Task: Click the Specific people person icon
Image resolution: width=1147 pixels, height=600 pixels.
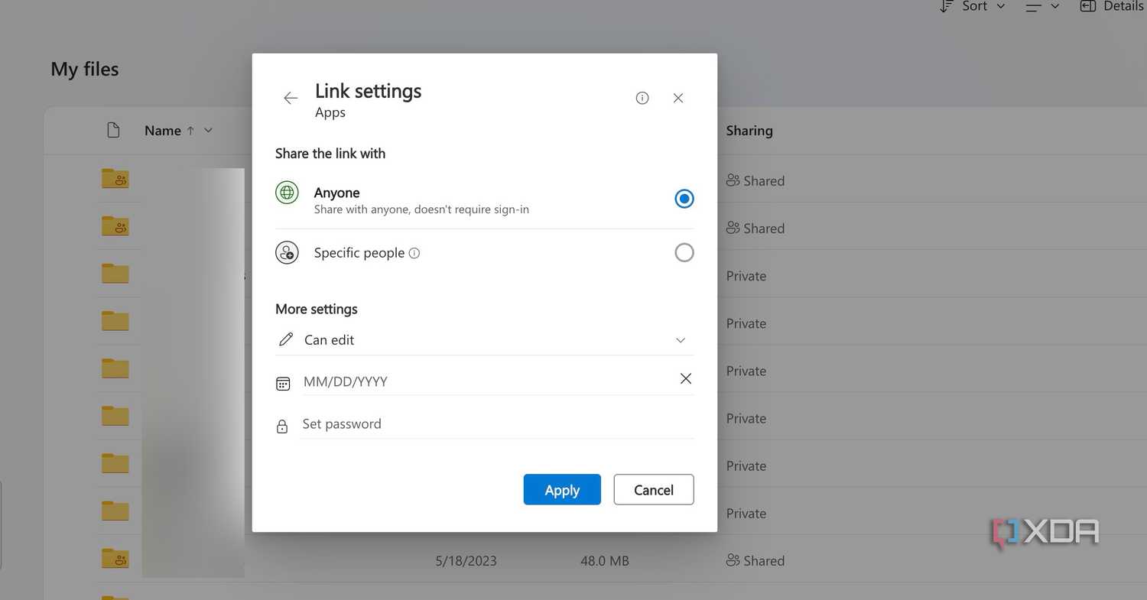Action: (x=287, y=252)
